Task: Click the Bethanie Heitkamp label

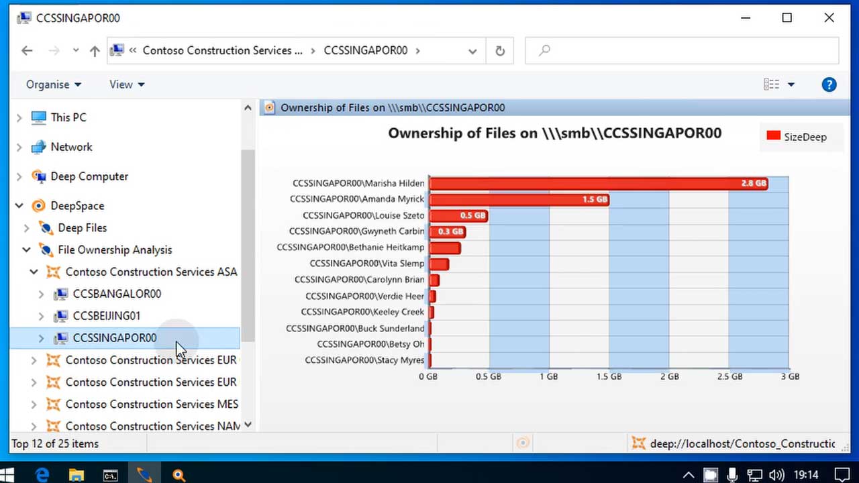Action: [350, 248]
